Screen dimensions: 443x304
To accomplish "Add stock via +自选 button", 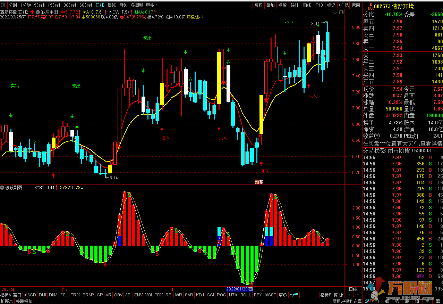I will 343,5.
